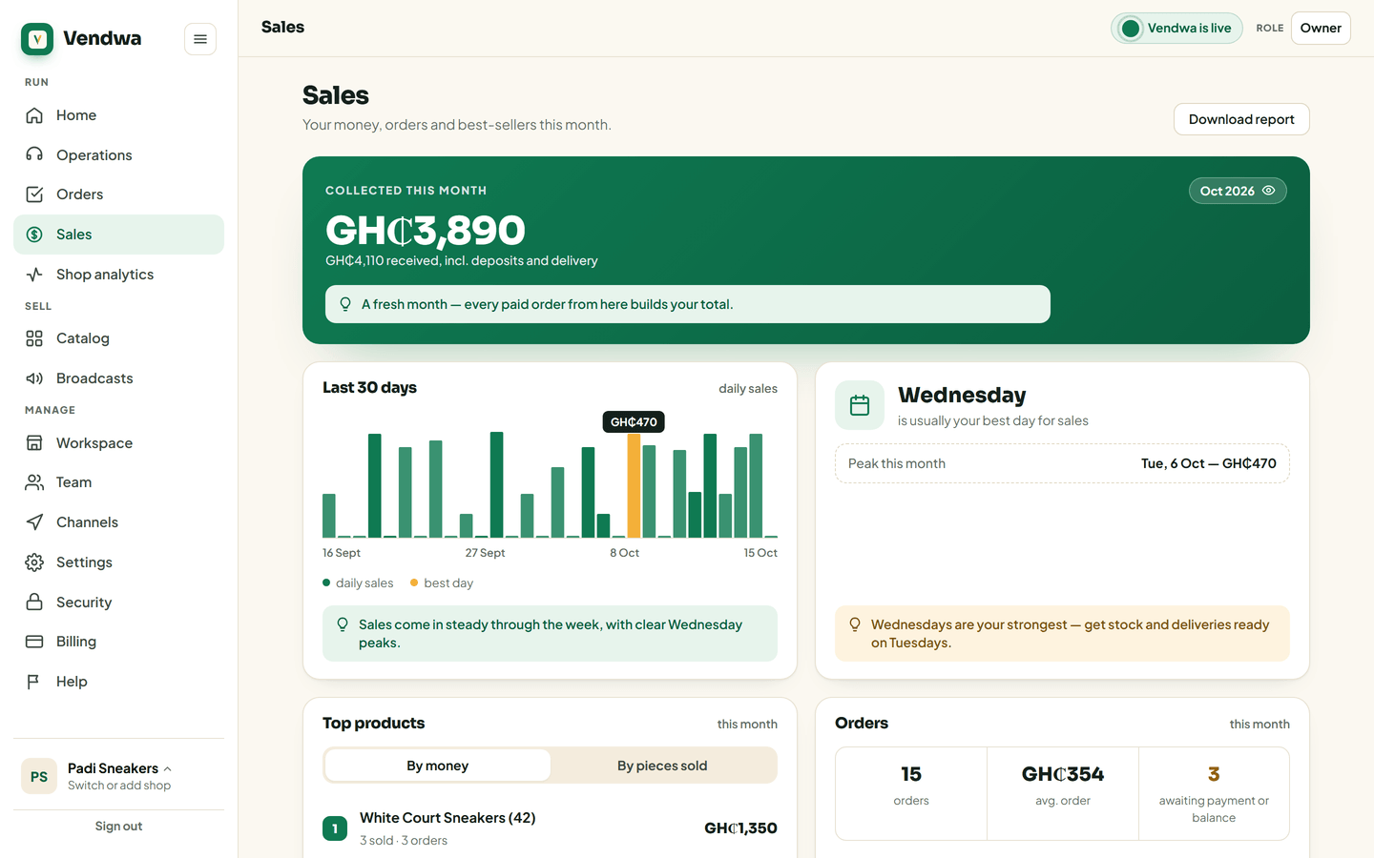This screenshot has height=858, width=1374.
Task: Open the Shop analytics menu item
Action: tap(118, 275)
